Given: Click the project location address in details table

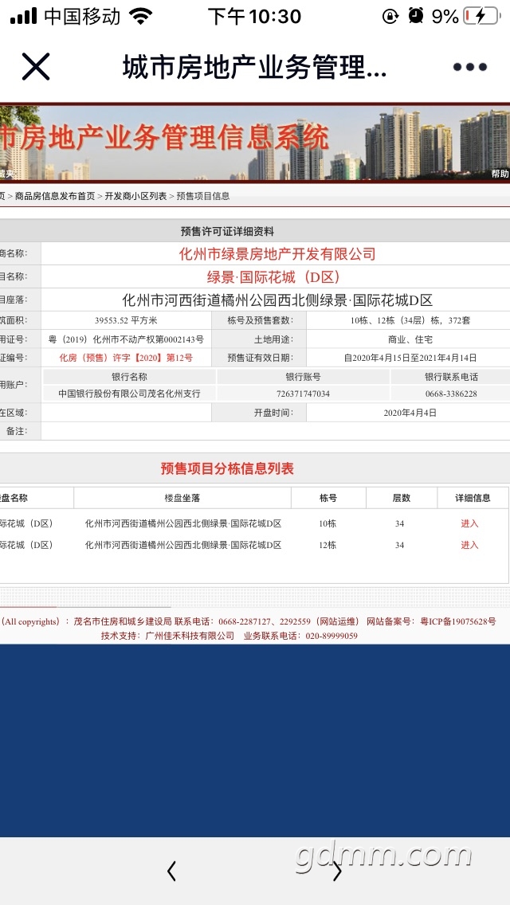Looking at the screenshot, I should [277, 300].
